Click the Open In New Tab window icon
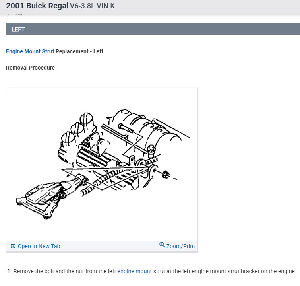 (13, 246)
